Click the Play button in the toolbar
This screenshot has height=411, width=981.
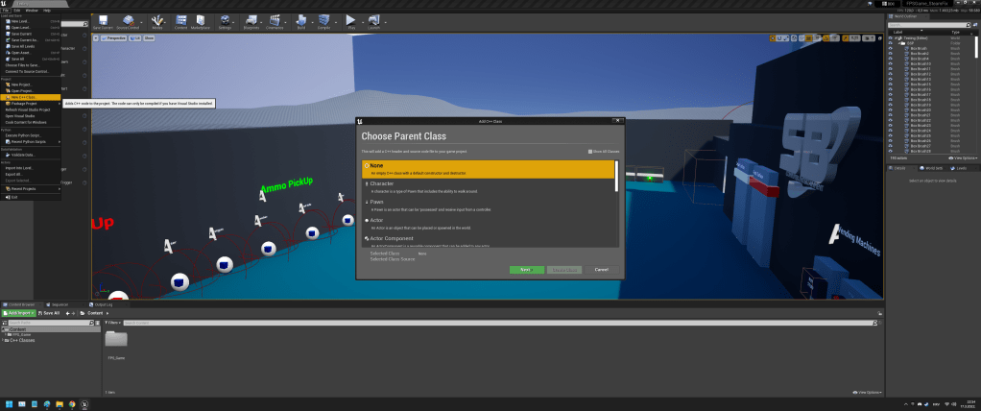coord(350,21)
